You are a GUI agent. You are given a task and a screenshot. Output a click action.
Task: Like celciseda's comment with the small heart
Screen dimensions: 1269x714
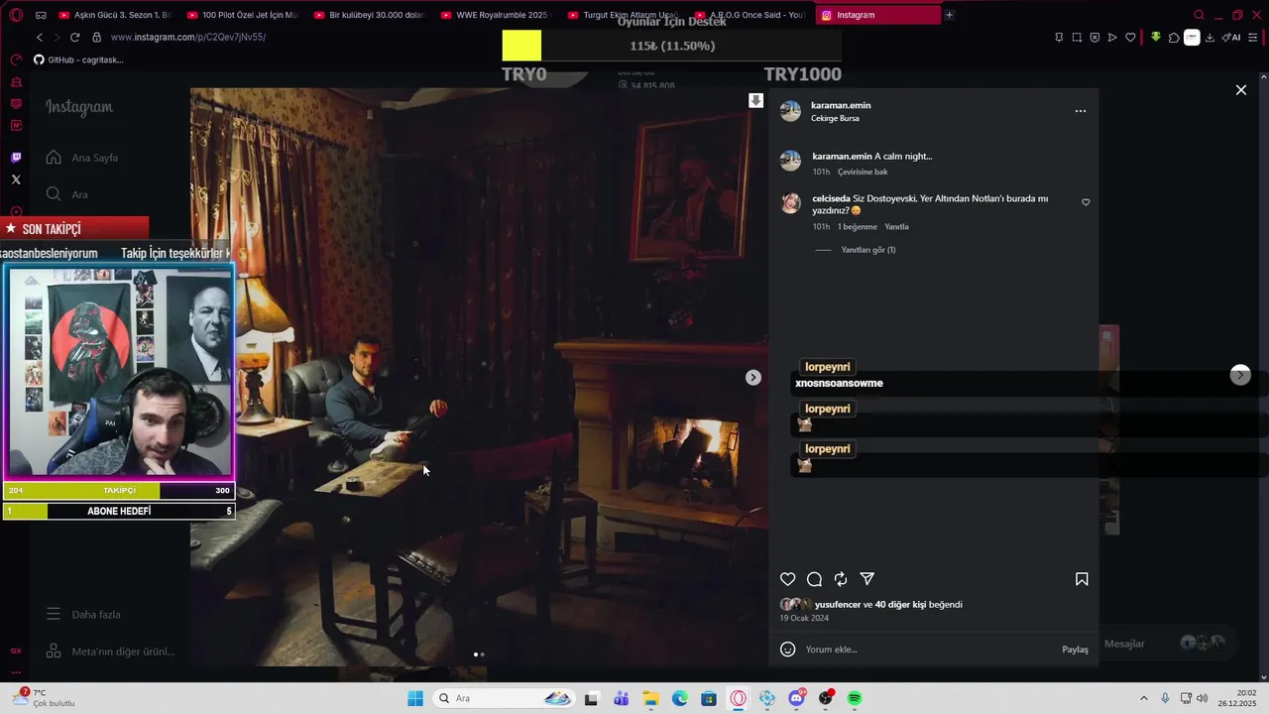pos(1086,202)
